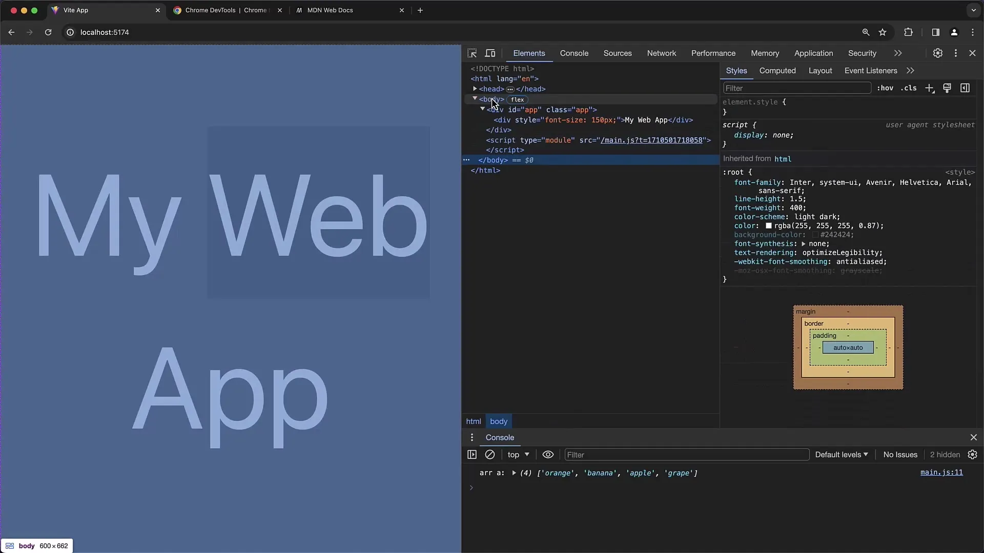Screen dimensions: 984x553
Task: Create a live expression with the eye icon
Action: click(548, 455)
